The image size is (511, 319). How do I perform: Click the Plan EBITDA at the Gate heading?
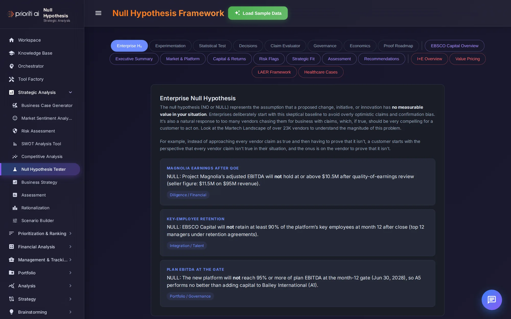(x=195, y=269)
